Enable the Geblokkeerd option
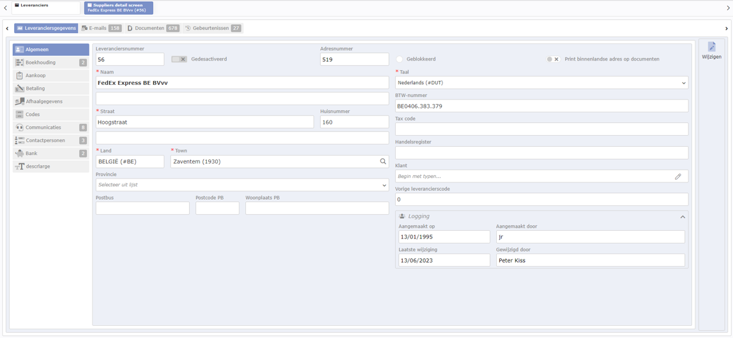This screenshot has height=338, width=733. pyautogui.click(x=400, y=59)
